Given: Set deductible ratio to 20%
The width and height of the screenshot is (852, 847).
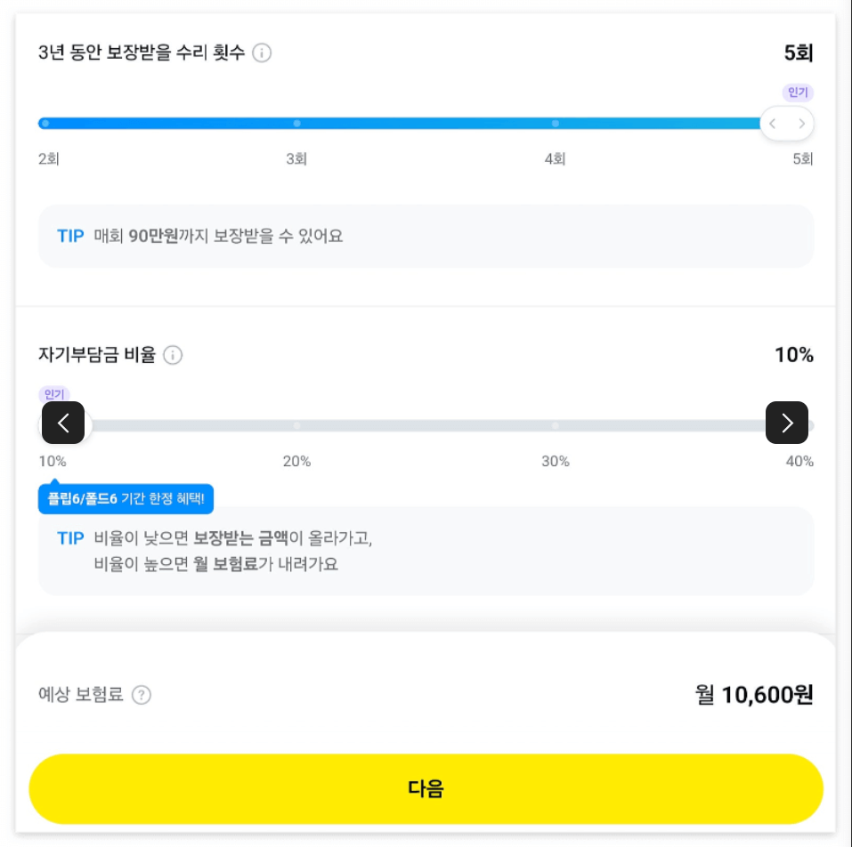Looking at the screenshot, I should click(x=296, y=423).
